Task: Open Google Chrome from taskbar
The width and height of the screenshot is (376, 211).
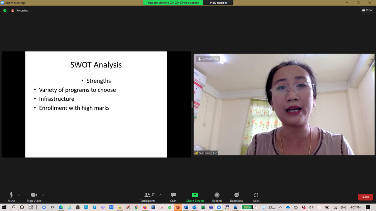Action: click(x=136, y=208)
